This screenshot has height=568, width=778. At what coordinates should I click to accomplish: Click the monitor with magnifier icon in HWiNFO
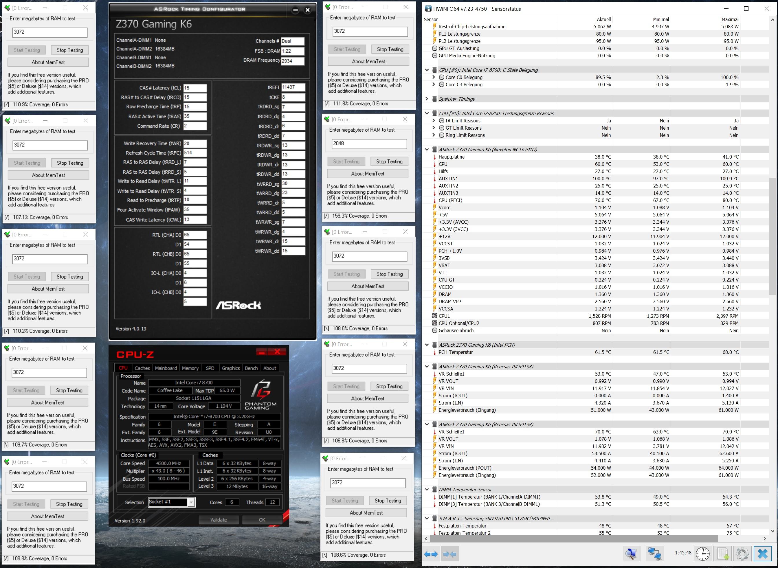coord(632,554)
